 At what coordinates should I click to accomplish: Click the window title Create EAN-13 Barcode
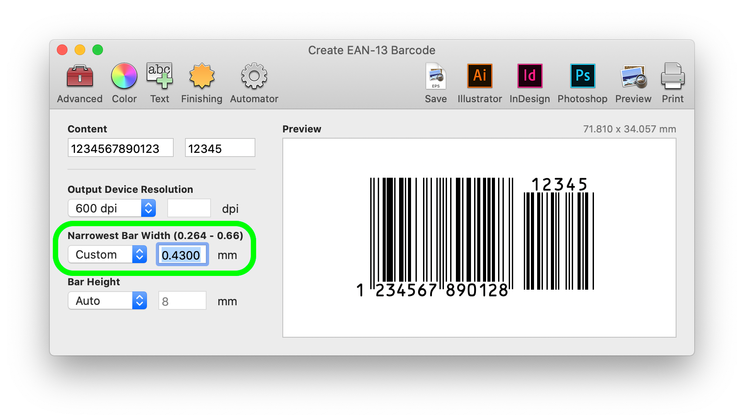pos(372,50)
